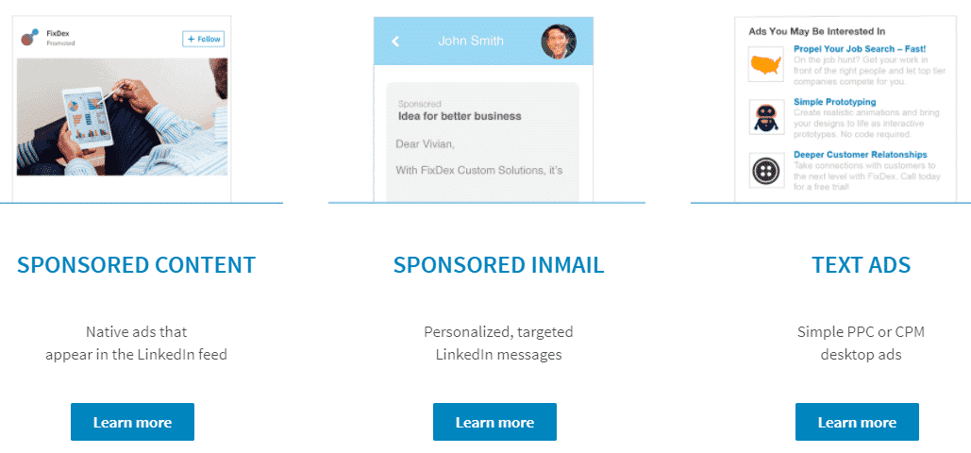Screen dimensions: 971x453
Task: Click 'Ads You May Be Interested In' title
Action: (x=816, y=31)
